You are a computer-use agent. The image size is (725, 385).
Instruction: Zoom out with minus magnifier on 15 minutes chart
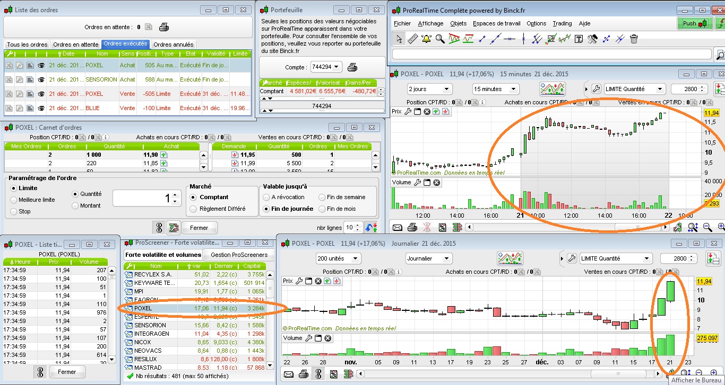[x=707, y=227]
